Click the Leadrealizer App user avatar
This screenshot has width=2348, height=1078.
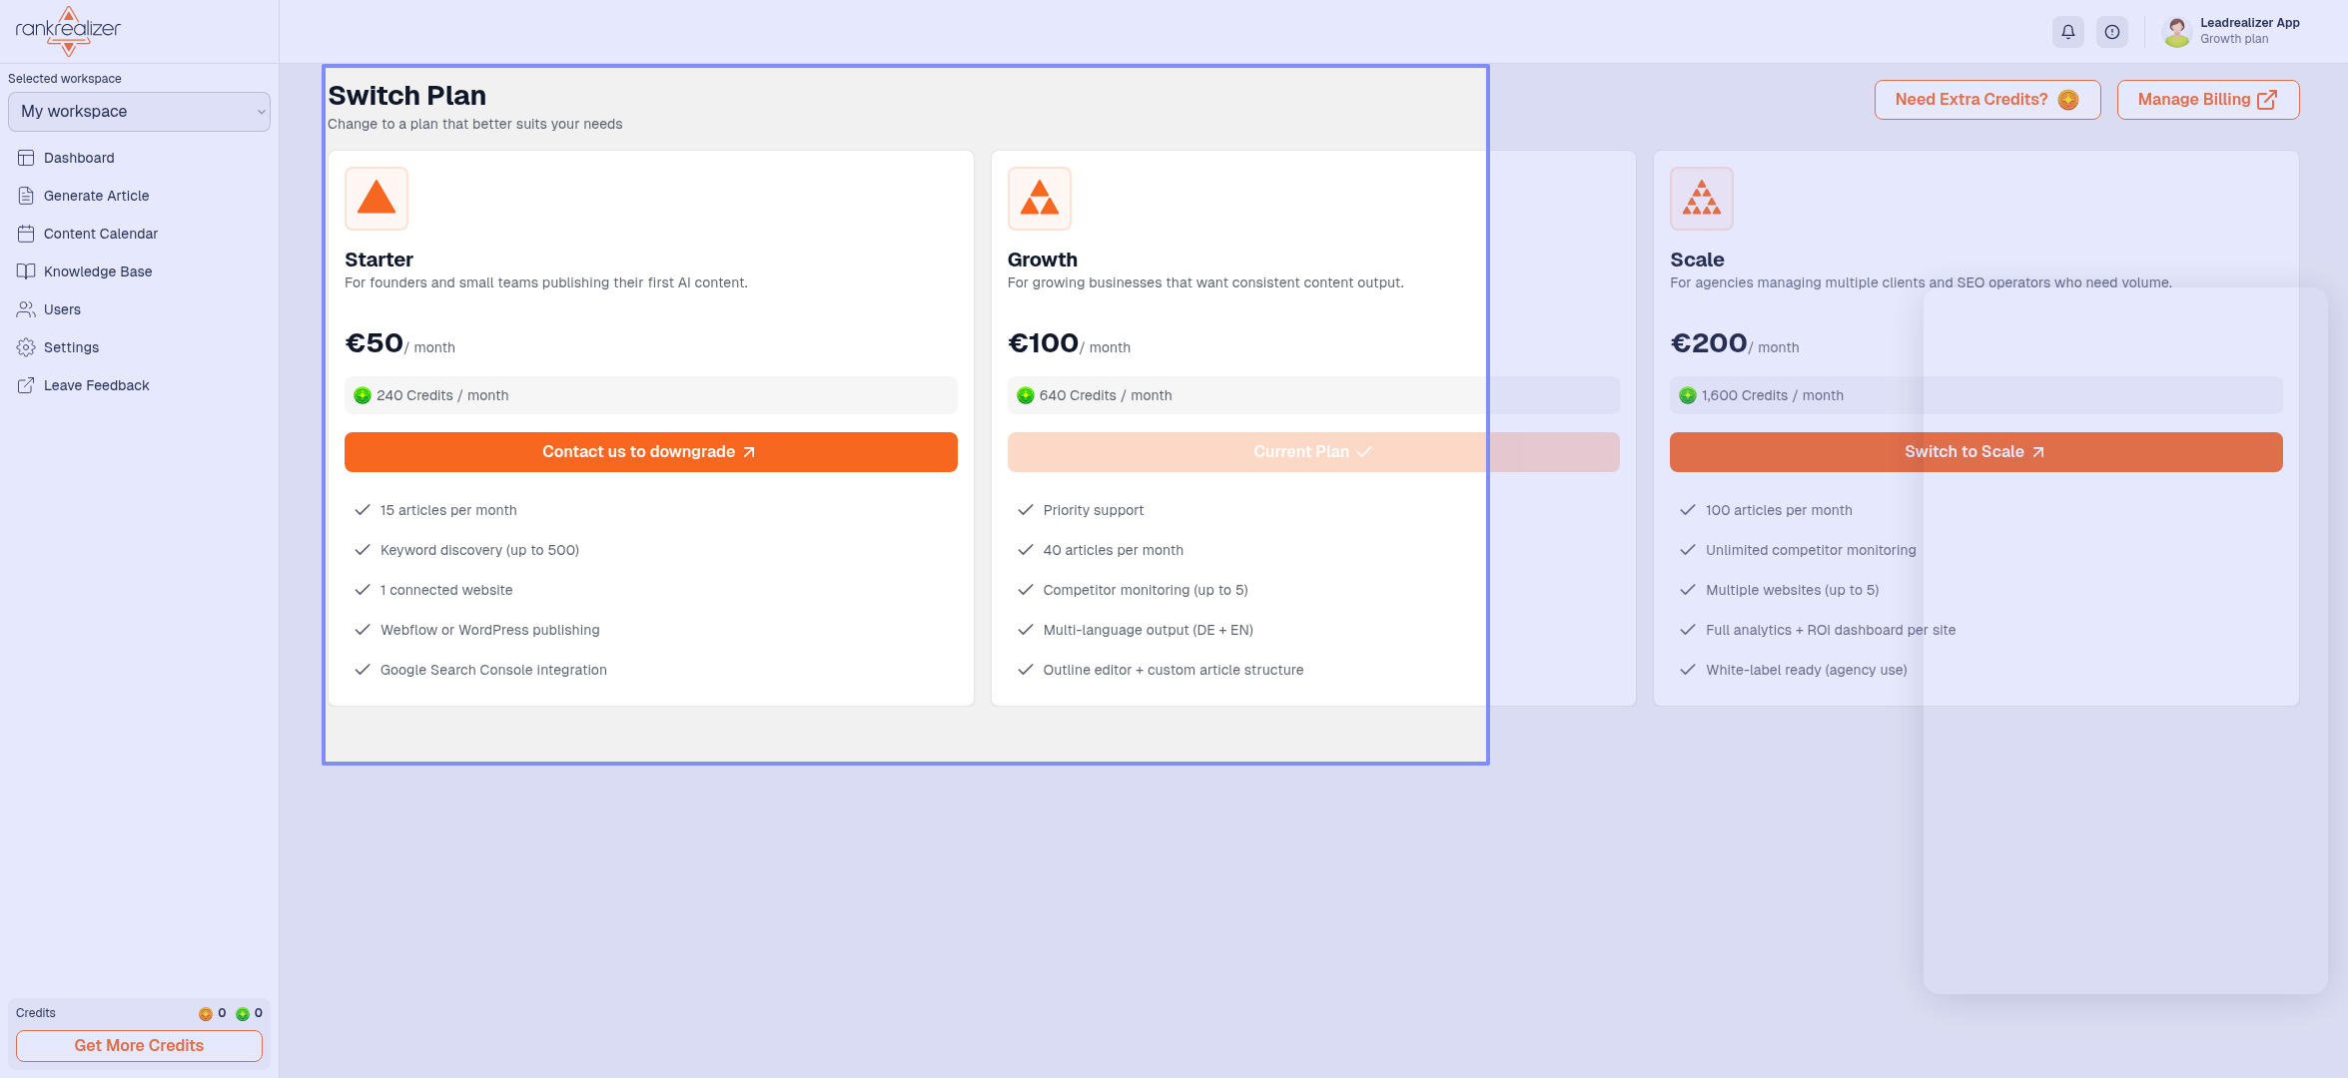[2176, 32]
